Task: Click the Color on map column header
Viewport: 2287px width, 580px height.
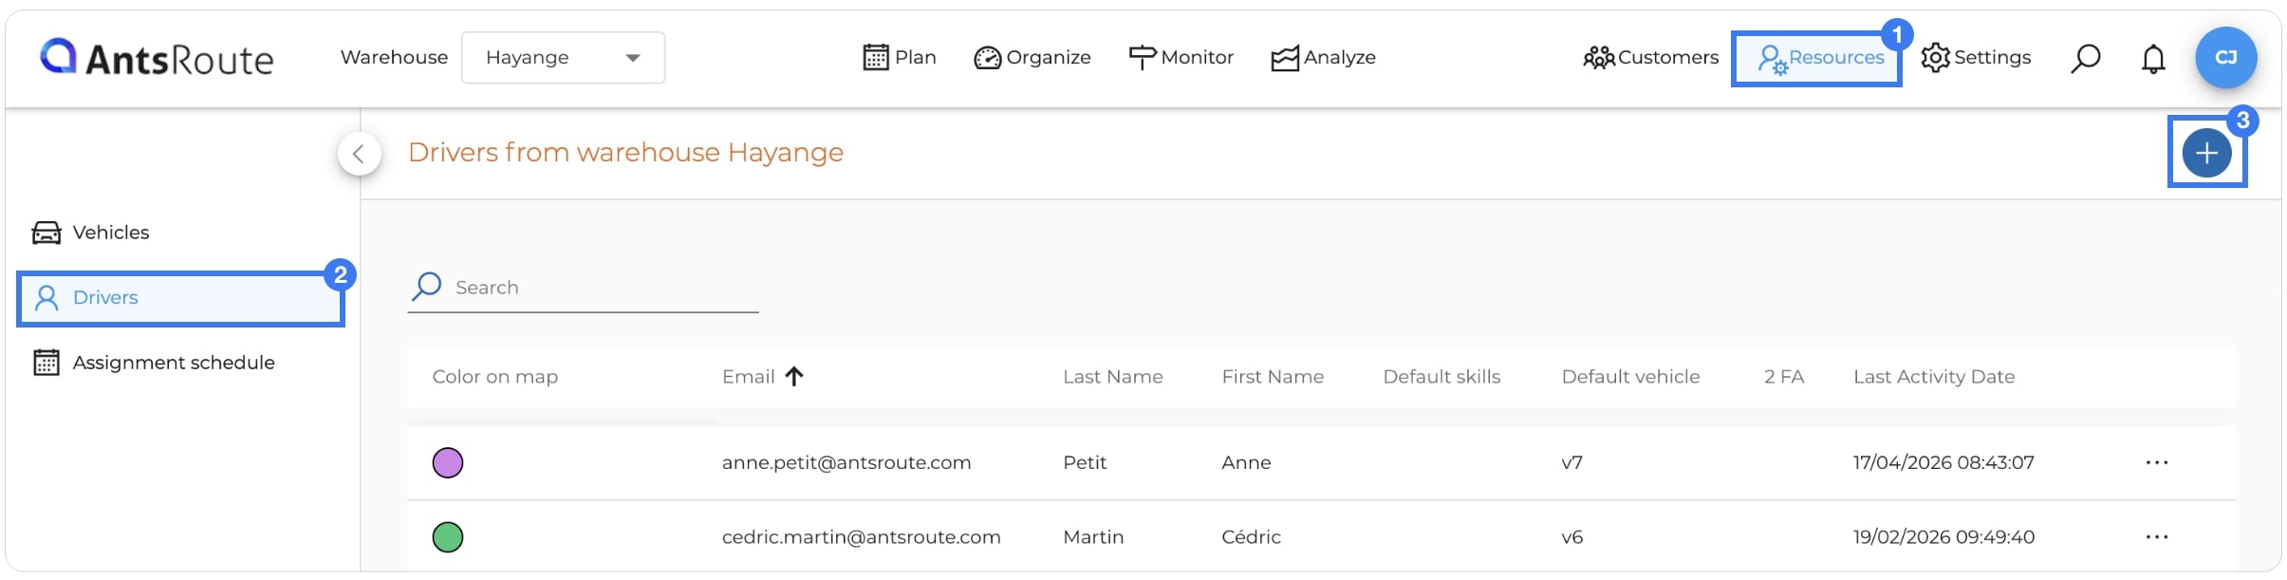Action: click(x=494, y=377)
